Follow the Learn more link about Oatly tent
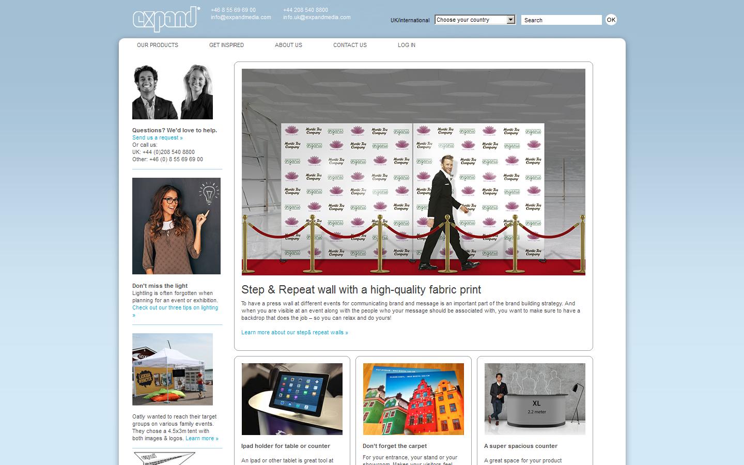 202,439
